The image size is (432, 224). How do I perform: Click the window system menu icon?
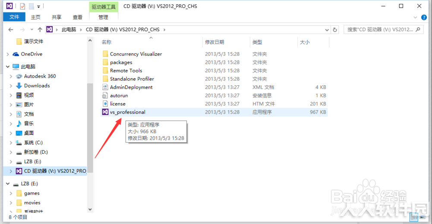pos(9,6)
